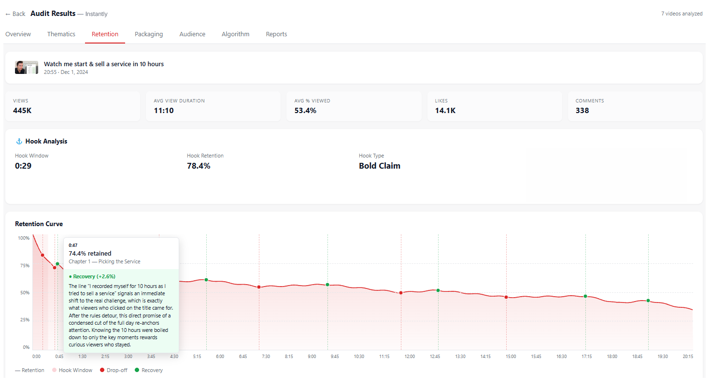710x388 pixels.
Task: Open the Algorithm tab
Action: [x=236, y=34]
